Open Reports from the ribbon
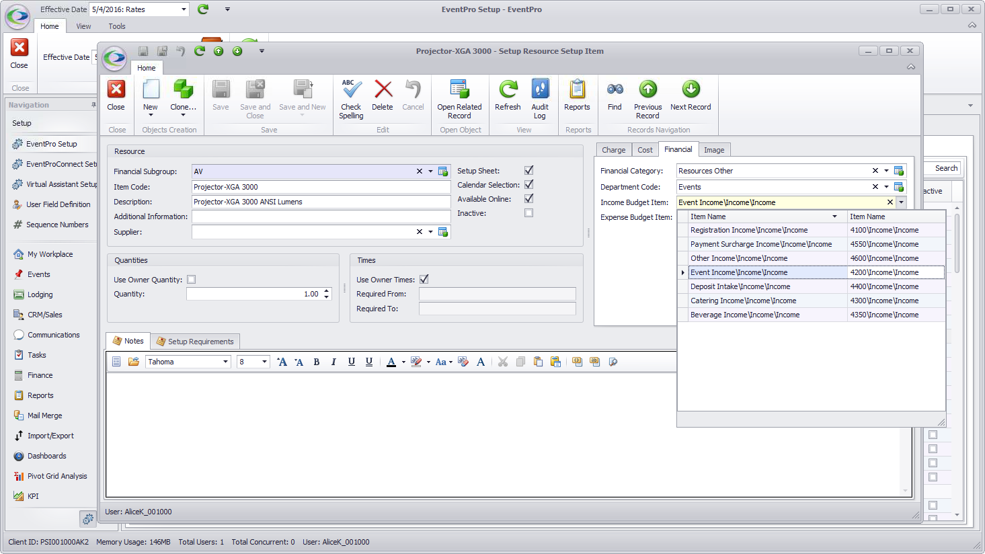 coord(577,95)
